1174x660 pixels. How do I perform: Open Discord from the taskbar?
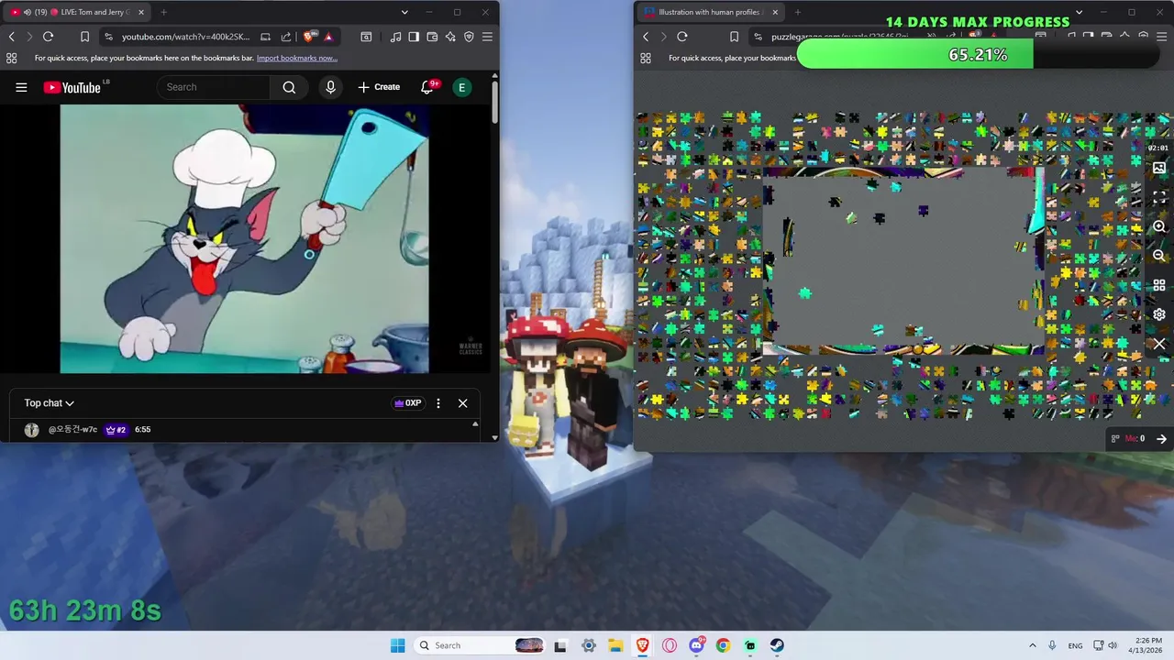[696, 645]
